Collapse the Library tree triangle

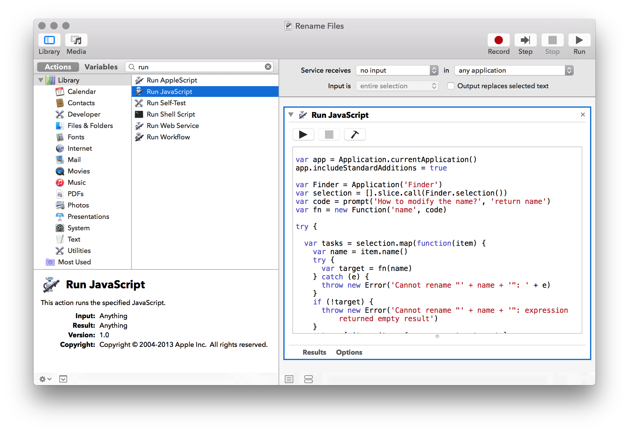pos(41,80)
